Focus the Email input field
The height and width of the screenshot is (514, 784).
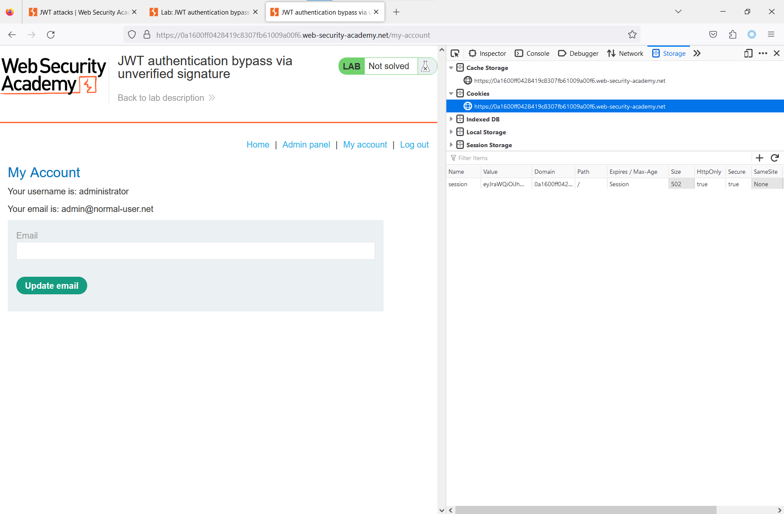tap(195, 251)
